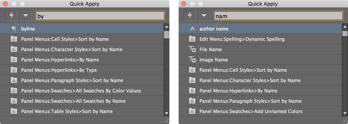Click menu icon beside Dynamic Spelling

tap(192, 39)
